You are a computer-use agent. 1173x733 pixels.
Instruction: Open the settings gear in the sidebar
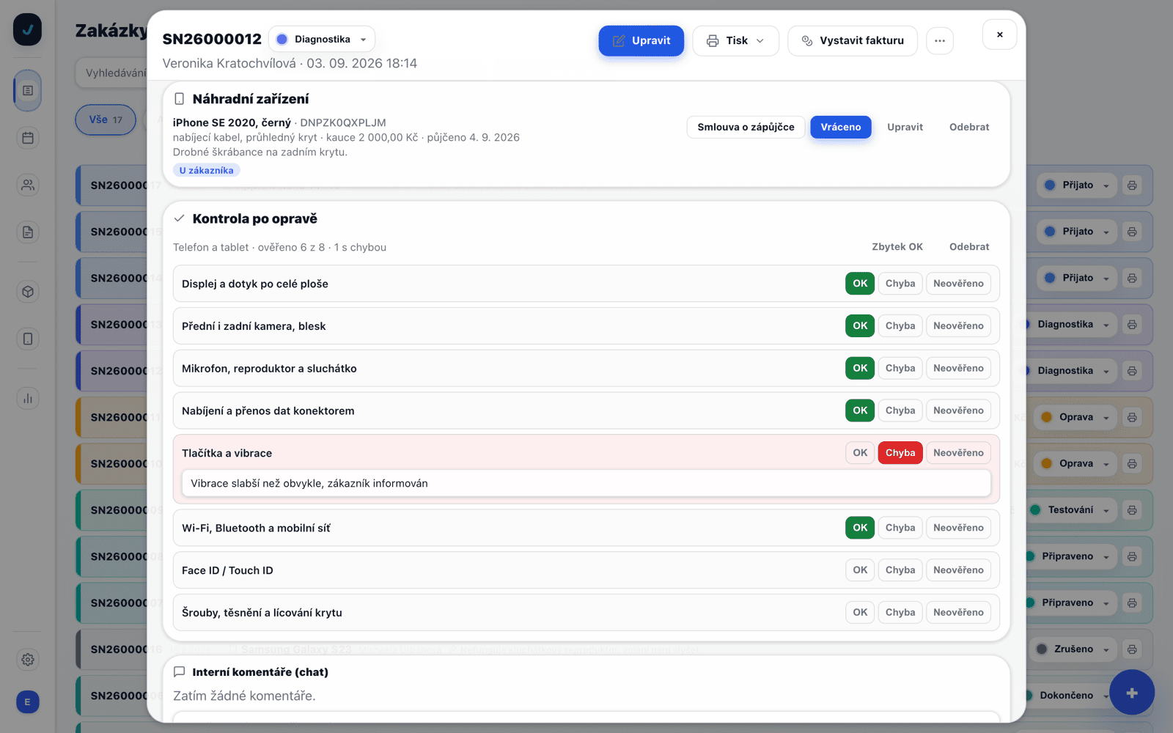(x=28, y=660)
